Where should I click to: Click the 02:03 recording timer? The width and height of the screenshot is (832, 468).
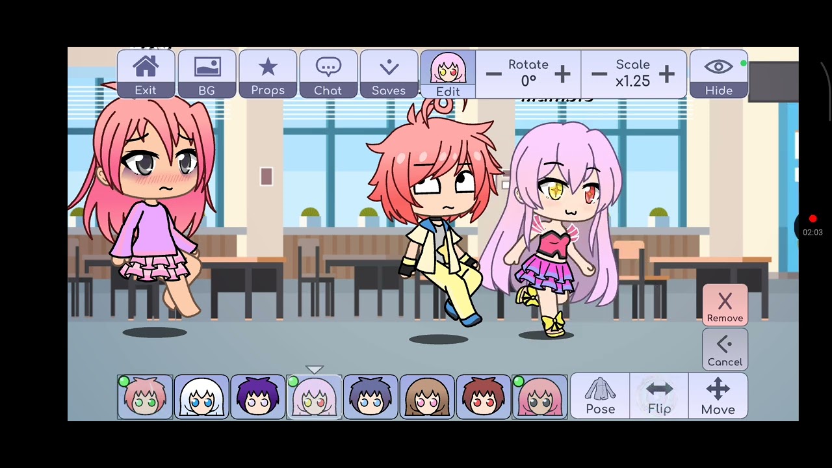(x=812, y=232)
